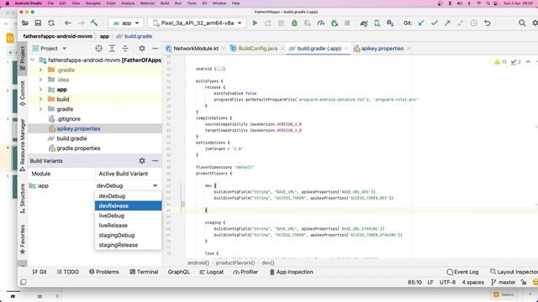This screenshot has width=538, height=302.
Task: Click the Profile app gauge icon
Action: [321, 23]
